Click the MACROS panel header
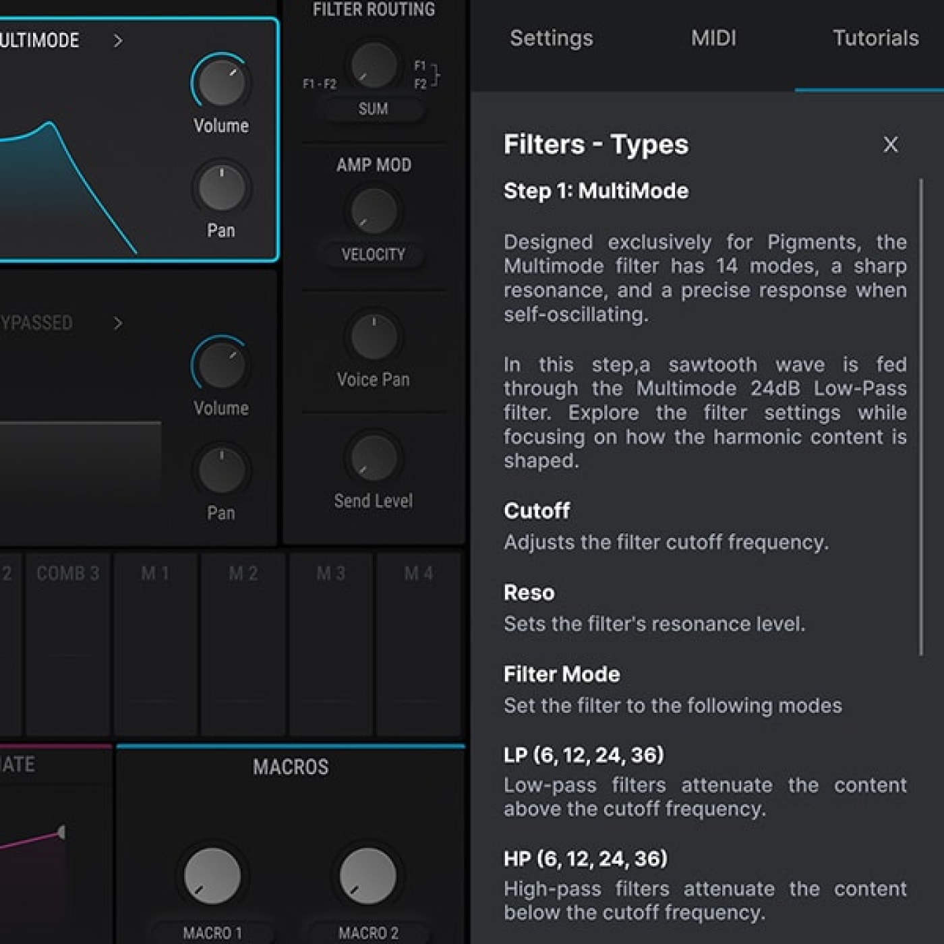This screenshot has height=944, width=944. coord(291,767)
